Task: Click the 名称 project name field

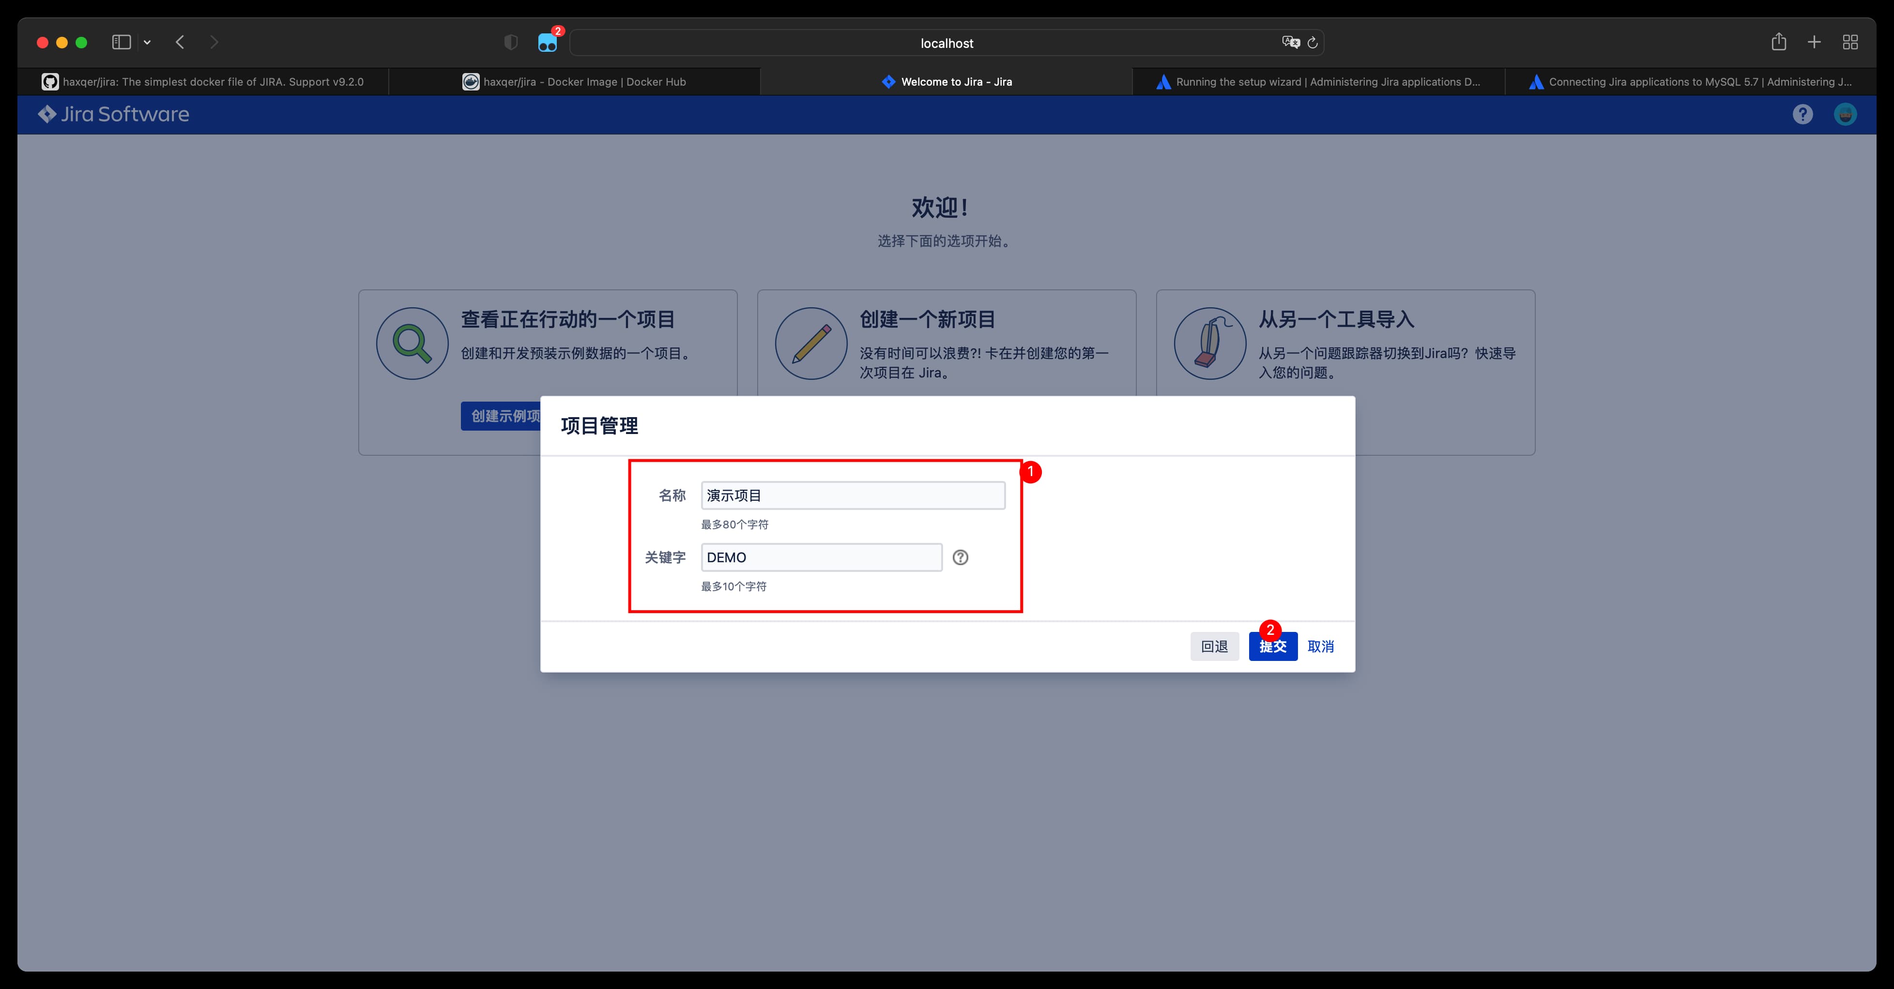Action: [x=853, y=495]
